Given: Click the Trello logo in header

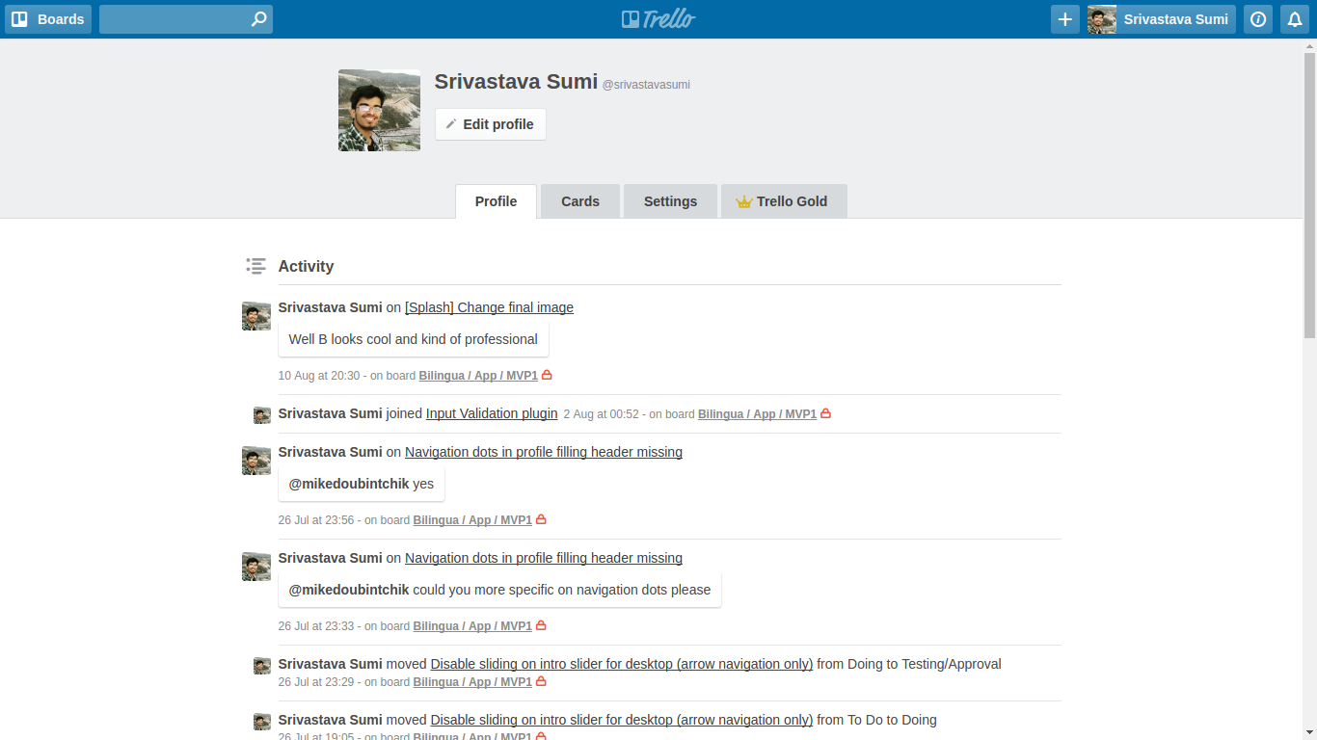Looking at the screenshot, I should [x=658, y=19].
